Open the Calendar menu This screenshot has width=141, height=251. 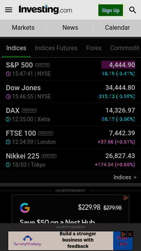tap(117, 28)
